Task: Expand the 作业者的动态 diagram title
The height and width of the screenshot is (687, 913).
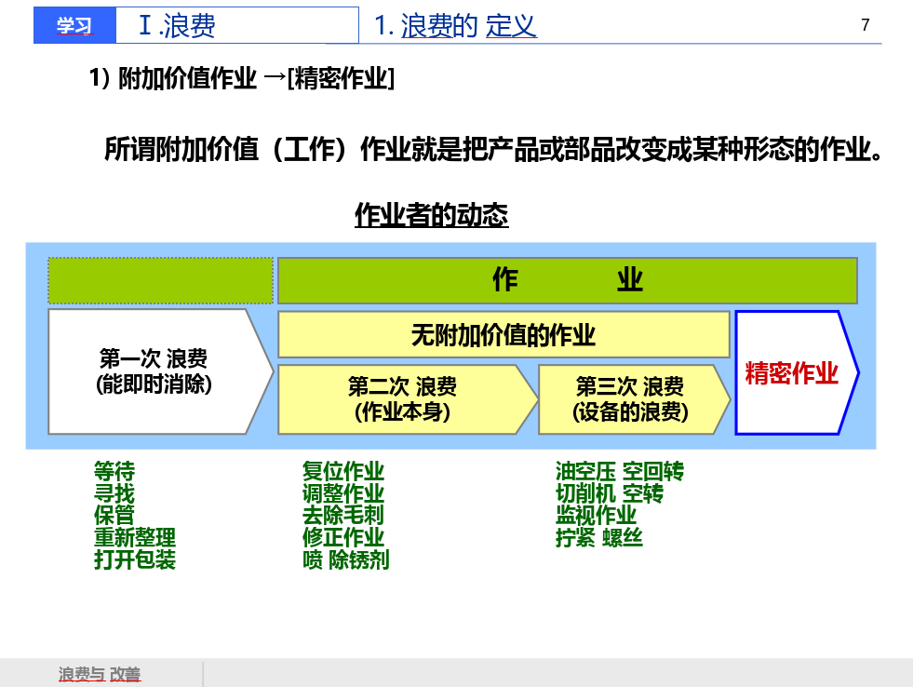Action: (433, 214)
